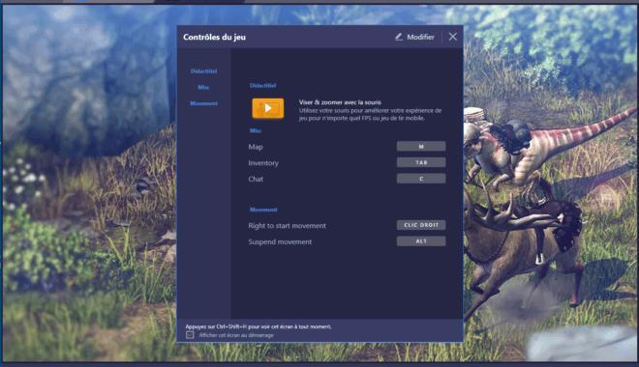Close the Contrôles du jeu dialog
This screenshot has height=367, width=639.
453,37
